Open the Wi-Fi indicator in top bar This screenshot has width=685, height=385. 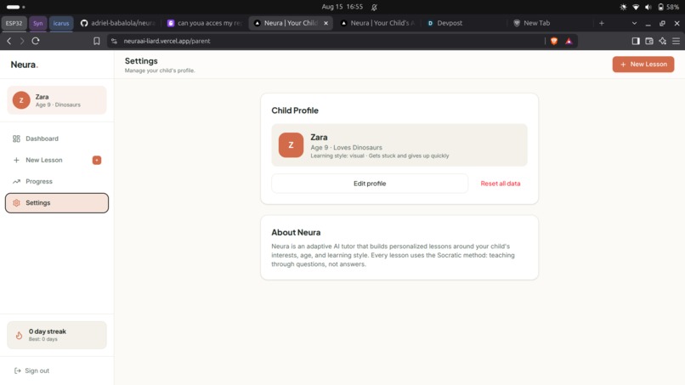coord(636,7)
